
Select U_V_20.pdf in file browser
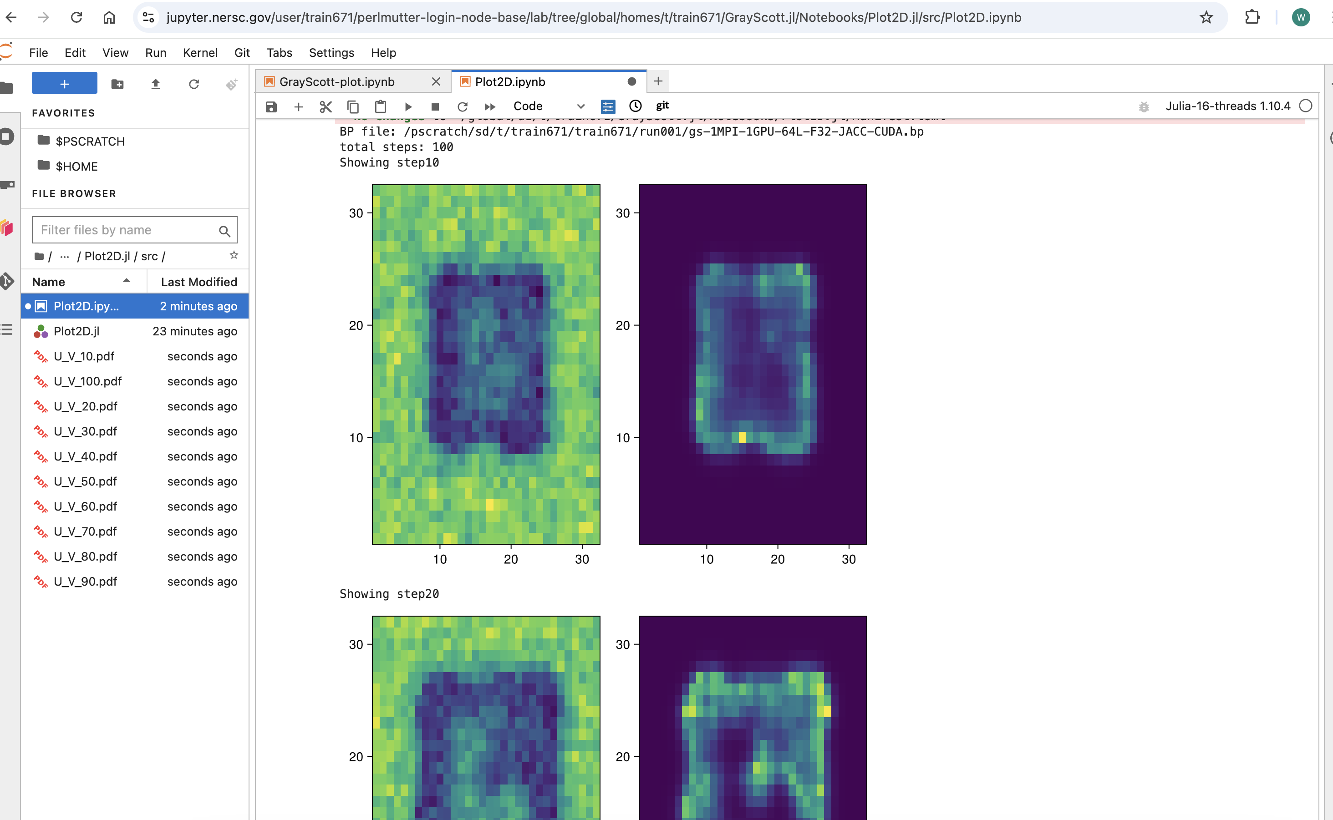(135, 406)
